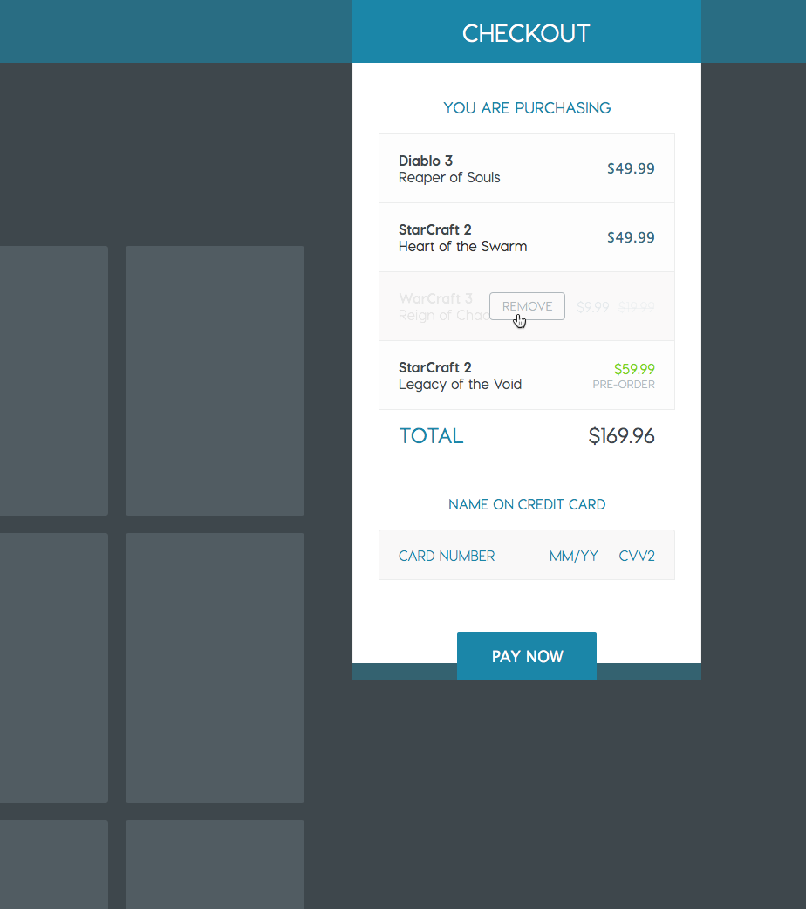Select StarCraft 2 Heart of the Swarm item
Screen dimensions: 806x909
pos(527,237)
